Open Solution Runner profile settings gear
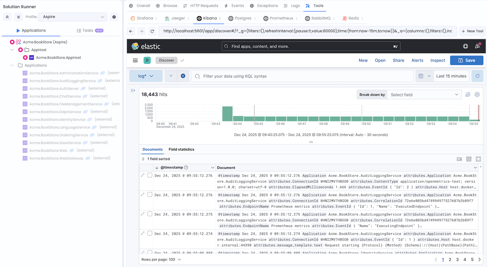 [x=114, y=17]
